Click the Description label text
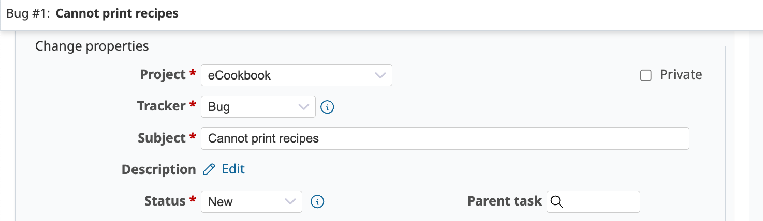Image resolution: width=763 pixels, height=221 pixels. click(159, 169)
